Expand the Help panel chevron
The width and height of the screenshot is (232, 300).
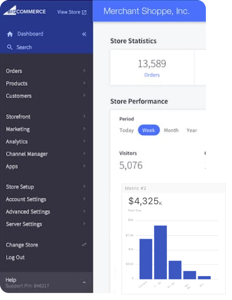coord(84,282)
